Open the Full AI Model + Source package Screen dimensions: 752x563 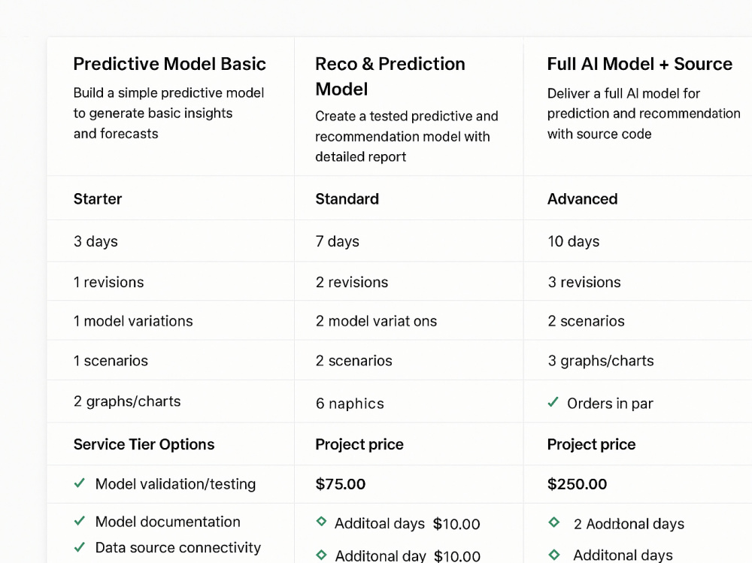pos(640,64)
